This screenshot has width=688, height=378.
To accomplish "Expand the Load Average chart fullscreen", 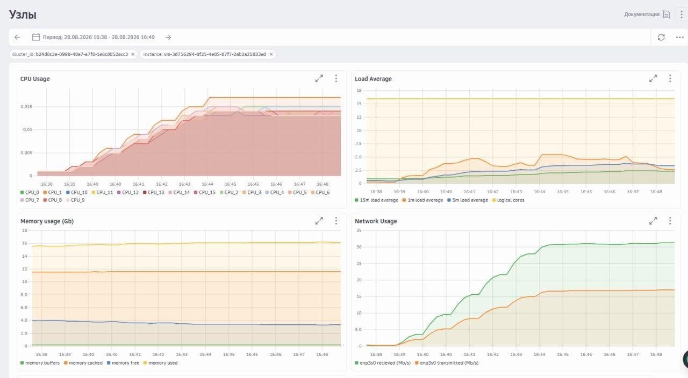I will click(653, 78).
